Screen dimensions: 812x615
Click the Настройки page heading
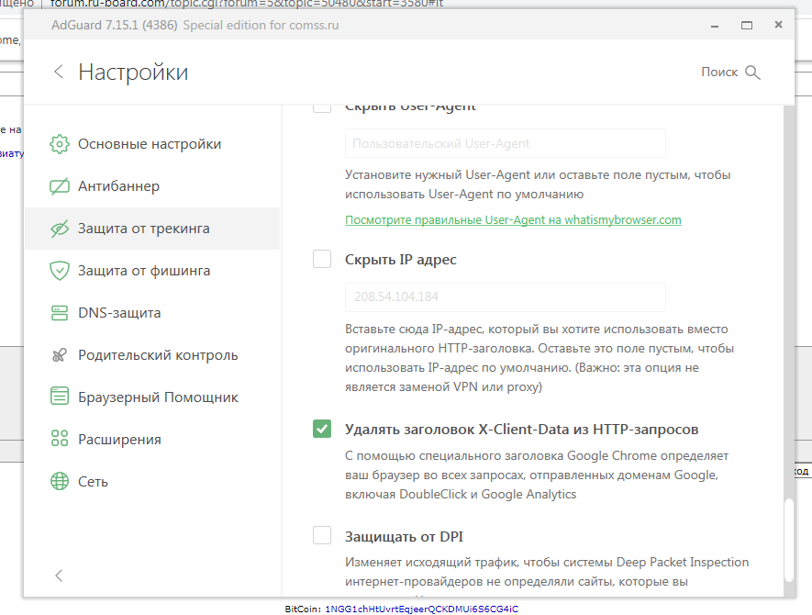(x=133, y=72)
